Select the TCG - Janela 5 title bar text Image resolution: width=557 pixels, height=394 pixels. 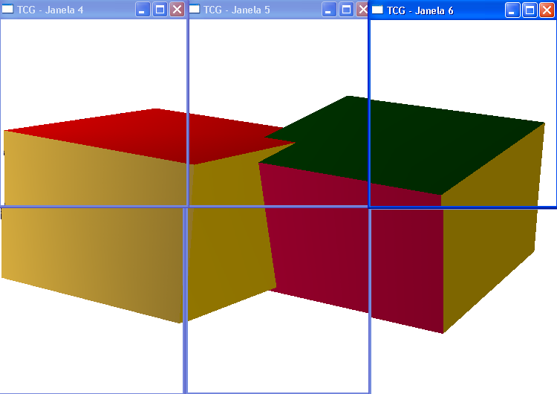[237, 10]
